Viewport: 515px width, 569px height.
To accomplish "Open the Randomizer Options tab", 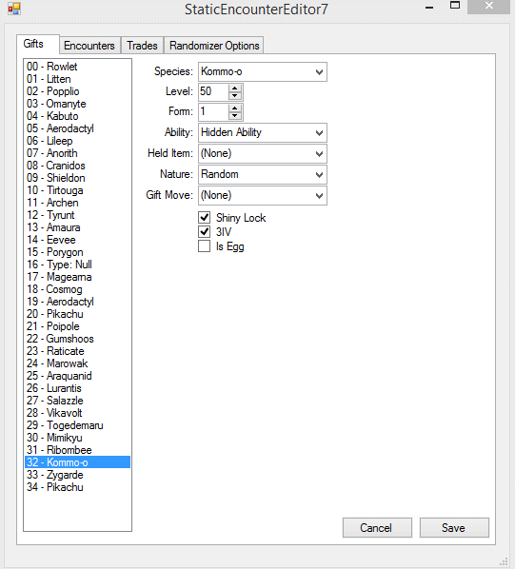I will tap(214, 46).
